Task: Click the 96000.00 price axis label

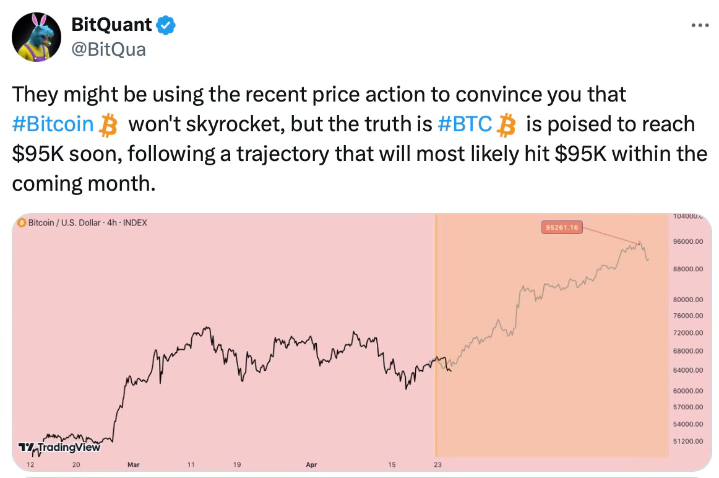Action: pos(688,241)
